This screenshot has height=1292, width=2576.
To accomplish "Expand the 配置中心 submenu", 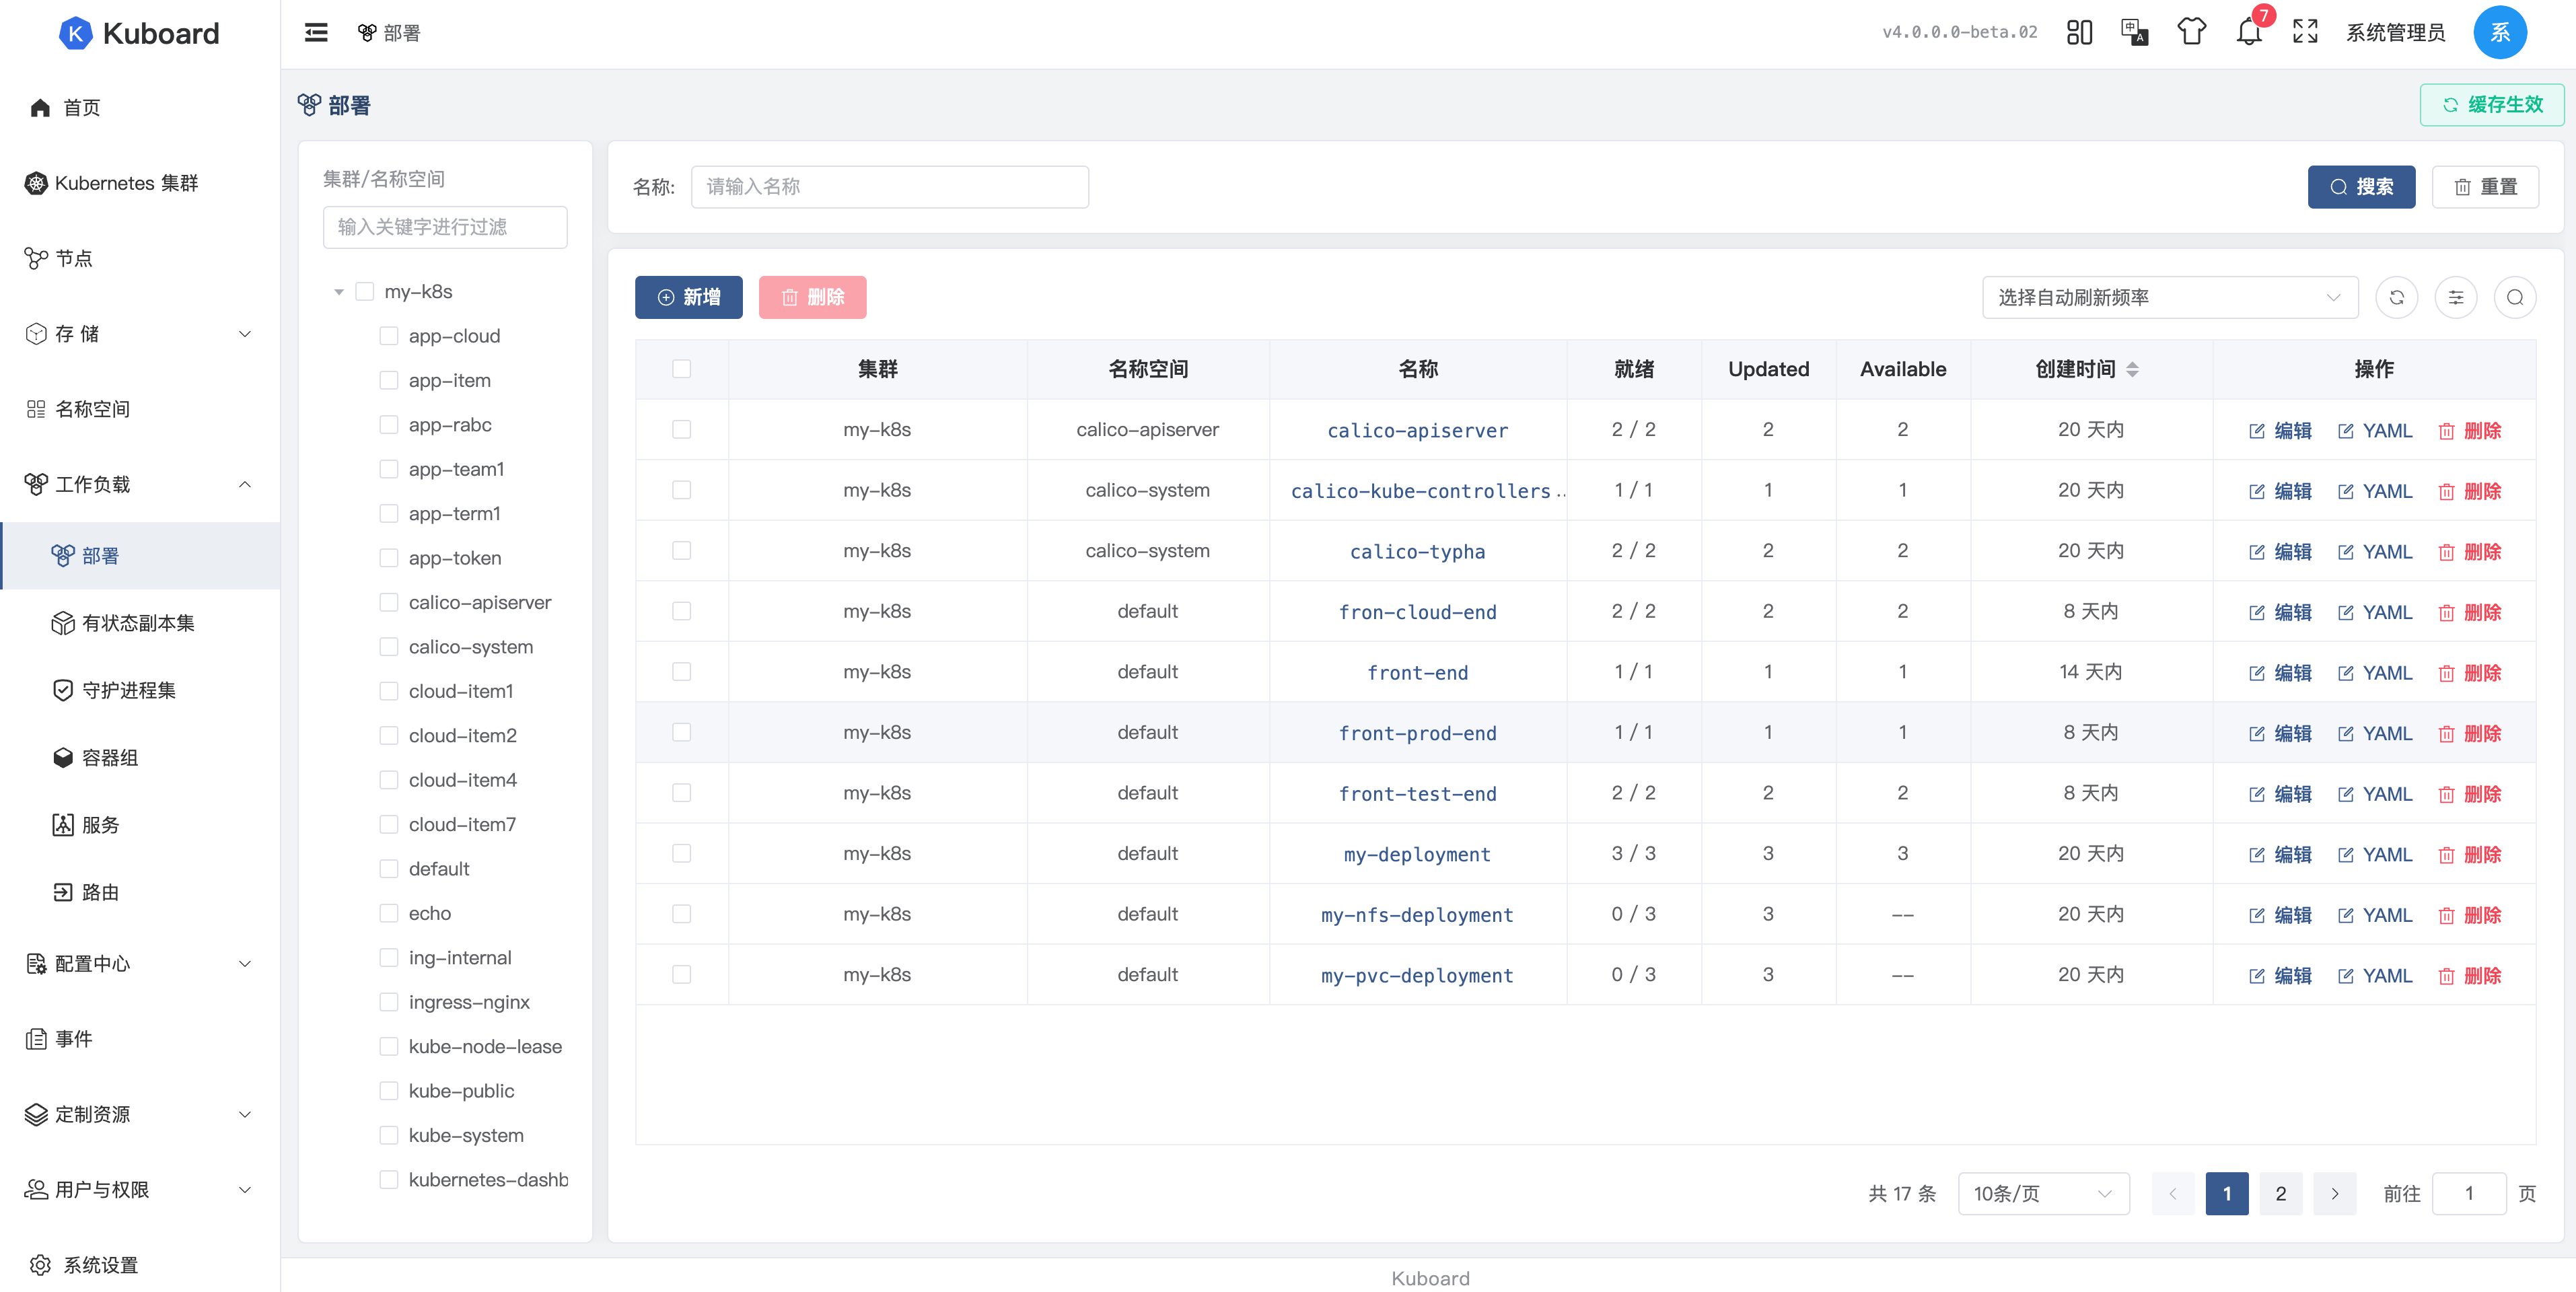I will point(140,964).
